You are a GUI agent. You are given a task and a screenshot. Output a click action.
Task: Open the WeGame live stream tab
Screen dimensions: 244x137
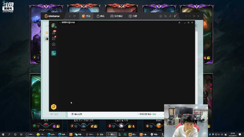[133, 16]
